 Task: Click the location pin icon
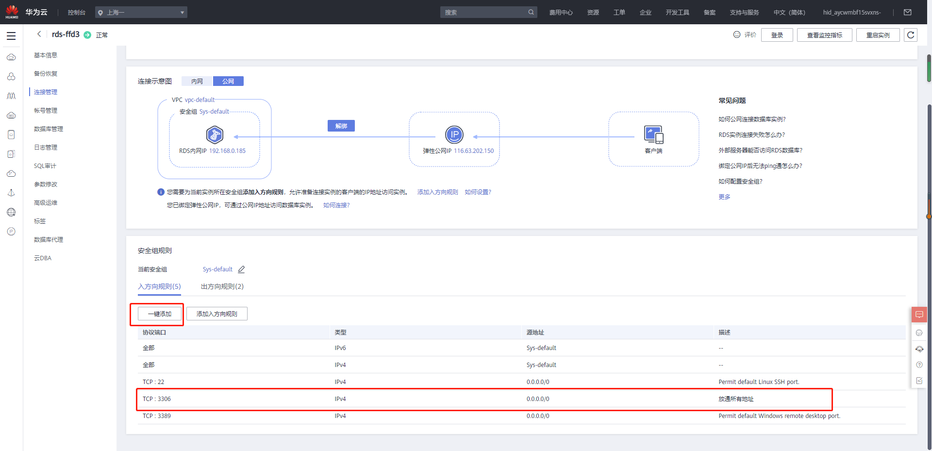100,13
